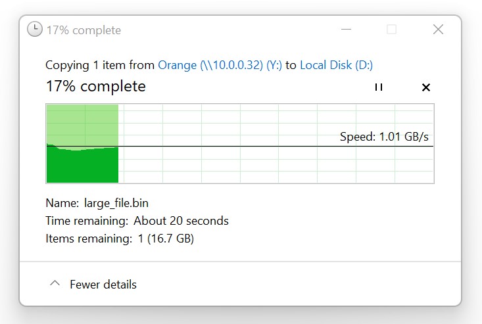
Task: Collapse details using the chevron arrow
Action: click(55, 283)
